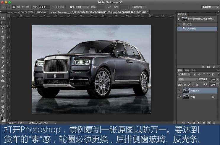Viewport: 220px width, 145px height.
Task: Select the autohomecar snapshot in History
Action: [197, 19]
